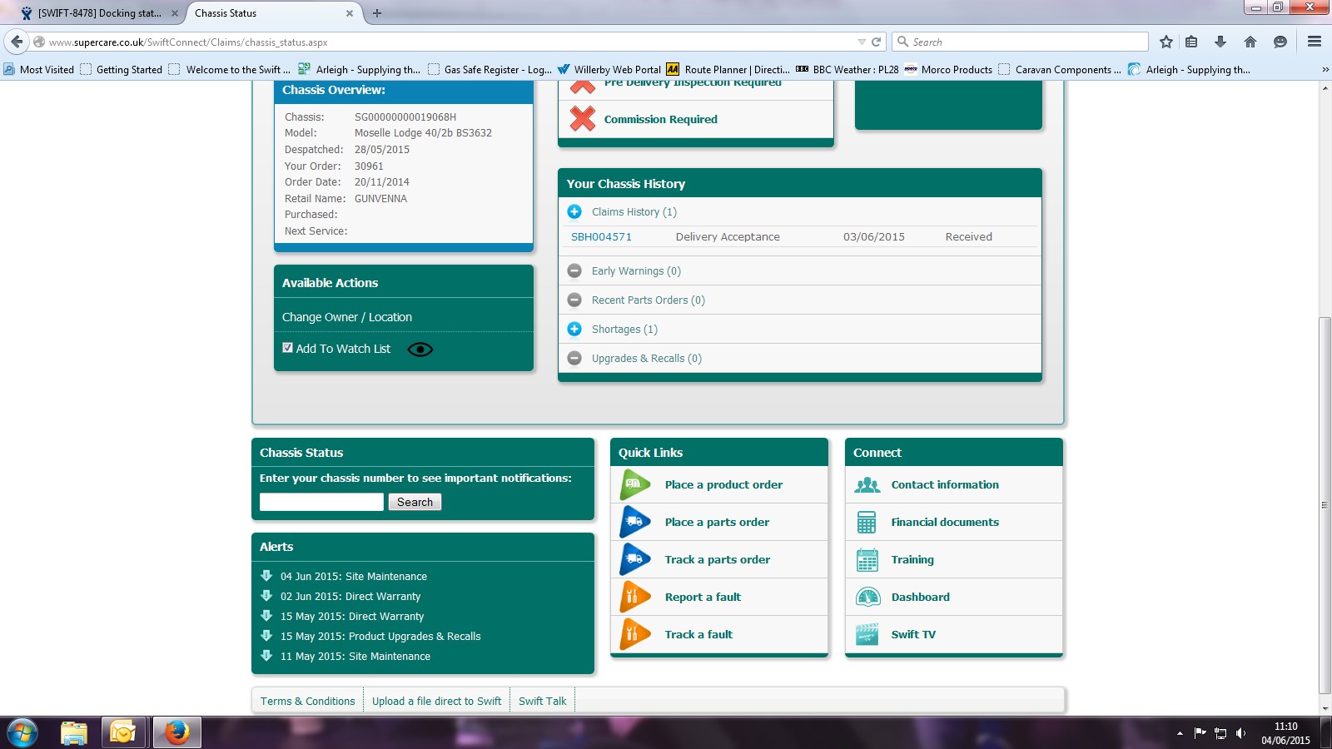The image size is (1332, 749).
Task: Collapse the Claims History section
Action: (574, 212)
